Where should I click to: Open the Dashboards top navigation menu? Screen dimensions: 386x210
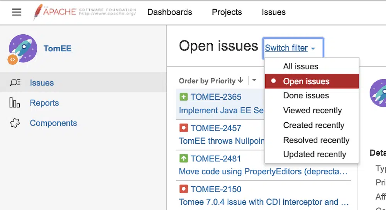point(169,12)
